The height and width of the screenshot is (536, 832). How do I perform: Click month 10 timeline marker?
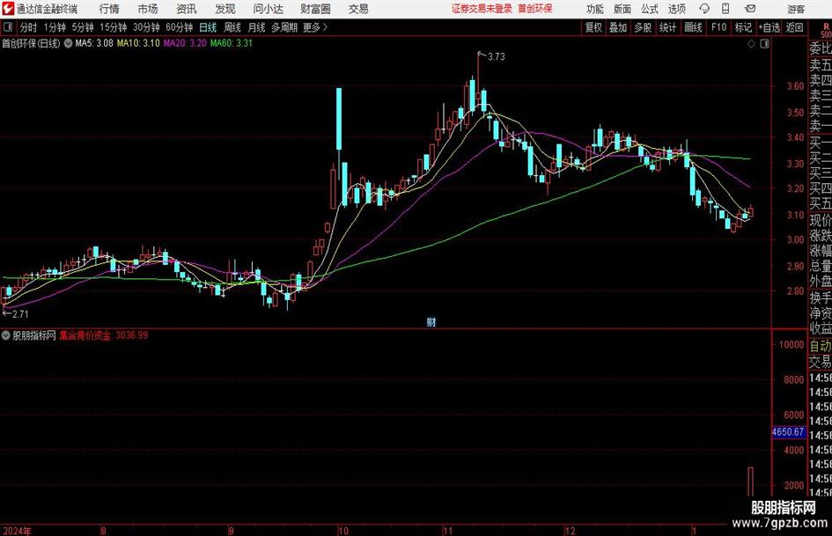pos(342,531)
